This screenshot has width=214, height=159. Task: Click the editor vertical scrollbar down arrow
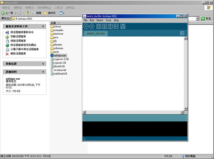coord(185,109)
